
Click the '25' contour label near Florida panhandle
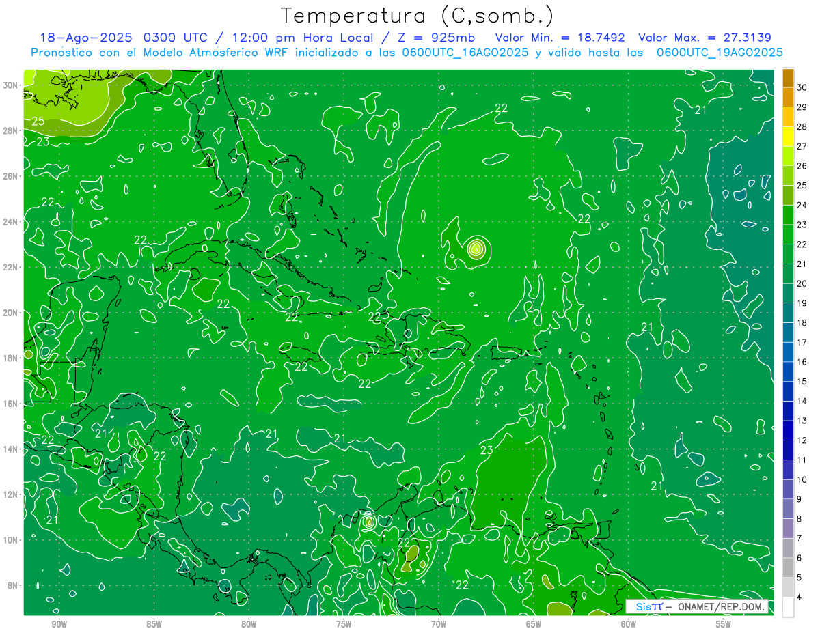click(x=39, y=122)
